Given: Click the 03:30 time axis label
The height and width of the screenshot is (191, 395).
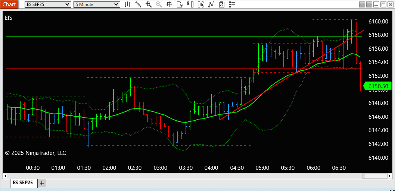Looking at the screenshot, I should 186,168.
